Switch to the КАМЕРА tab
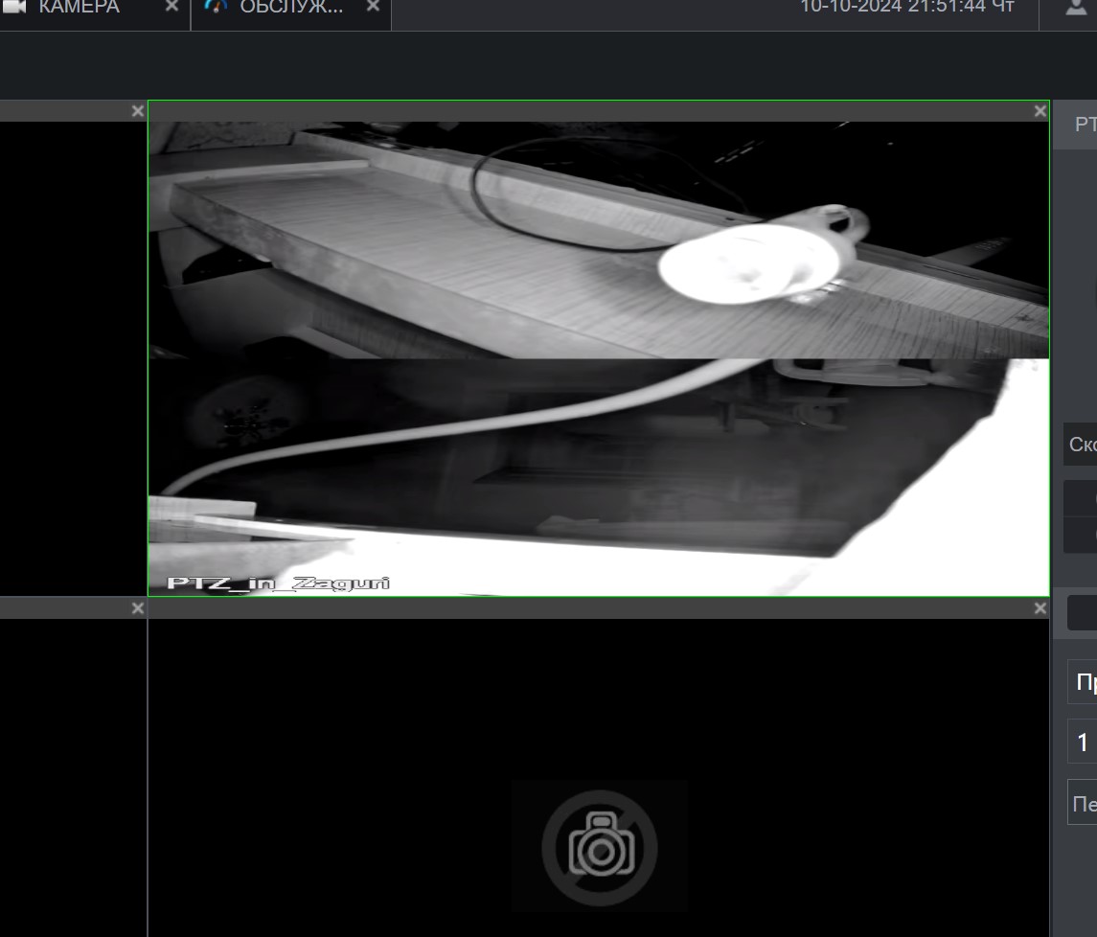Screen dimensions: 1097x937 [77, 8]
